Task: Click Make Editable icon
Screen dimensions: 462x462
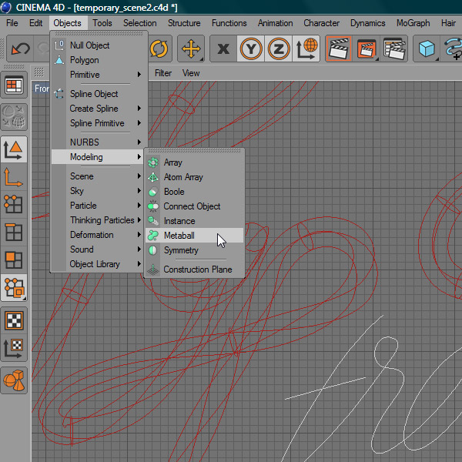Action: (14, 117)
